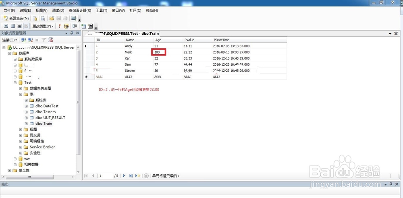403x198 pixels.
Task: Expand the dbo.DataTest table node
Action: [x=26, y=106]
